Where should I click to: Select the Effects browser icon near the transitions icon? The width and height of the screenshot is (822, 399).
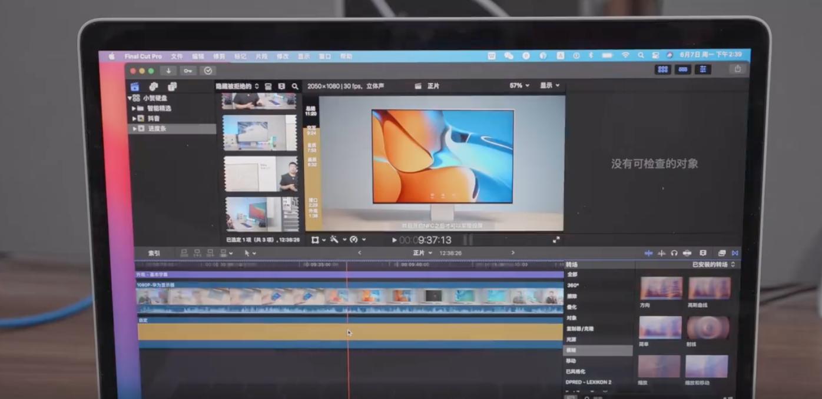coord(722,253)
